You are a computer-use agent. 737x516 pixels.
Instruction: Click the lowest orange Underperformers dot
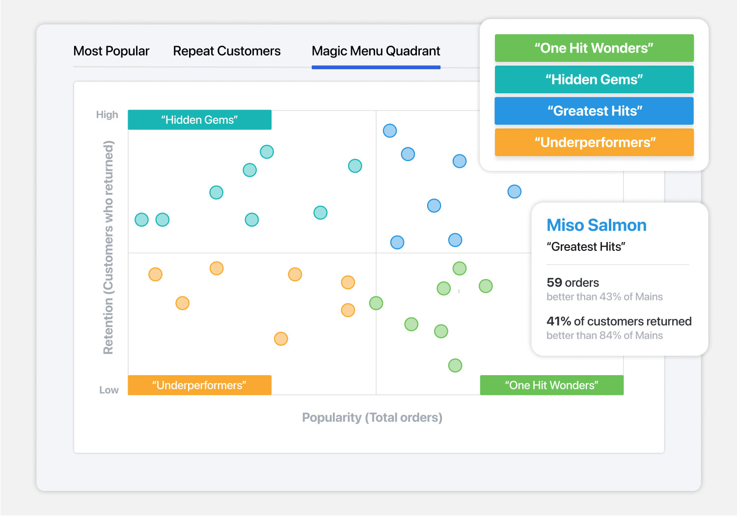click(281, 339)
